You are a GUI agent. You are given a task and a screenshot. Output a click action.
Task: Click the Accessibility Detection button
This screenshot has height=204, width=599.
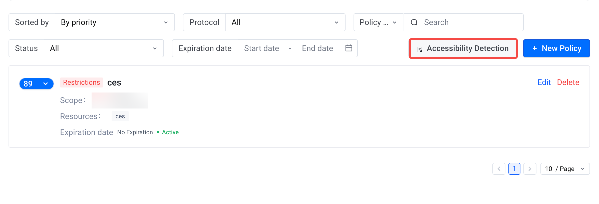pos(463,48)
